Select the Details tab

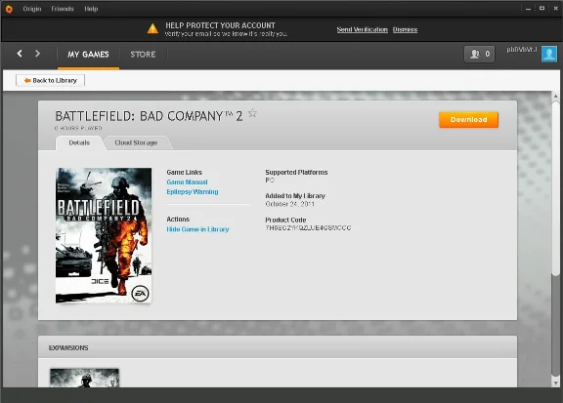click(x=79, y=142)
